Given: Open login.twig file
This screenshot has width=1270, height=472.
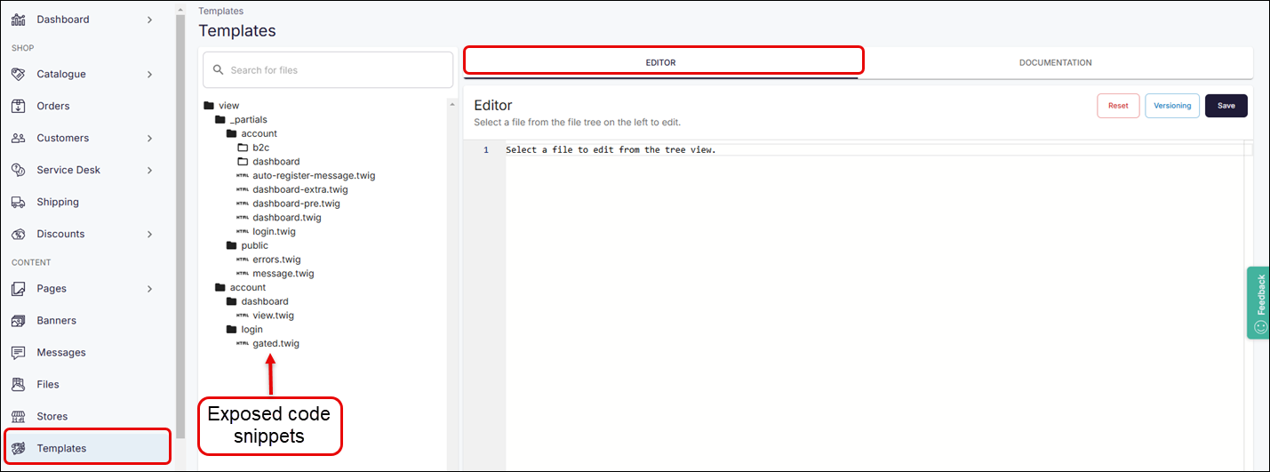Looking at the screenshot, I should tap(274, 232).
